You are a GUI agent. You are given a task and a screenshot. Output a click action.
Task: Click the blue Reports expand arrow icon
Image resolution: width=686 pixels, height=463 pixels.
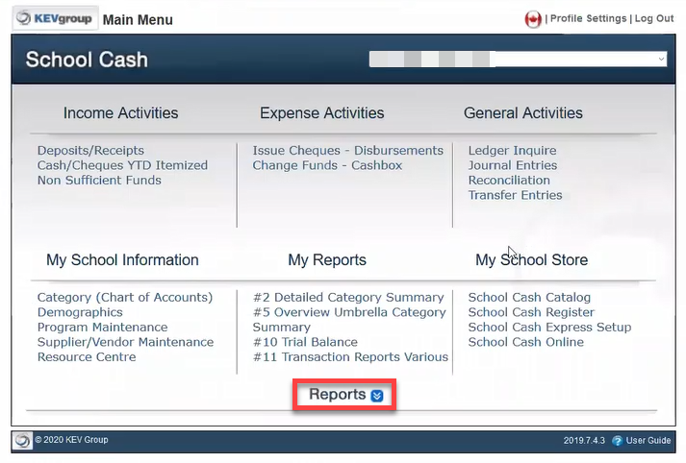377,396
